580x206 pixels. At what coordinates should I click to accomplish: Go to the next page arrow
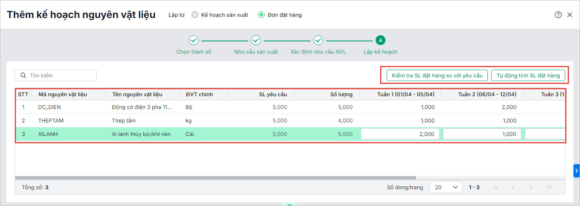click(531, 187)
